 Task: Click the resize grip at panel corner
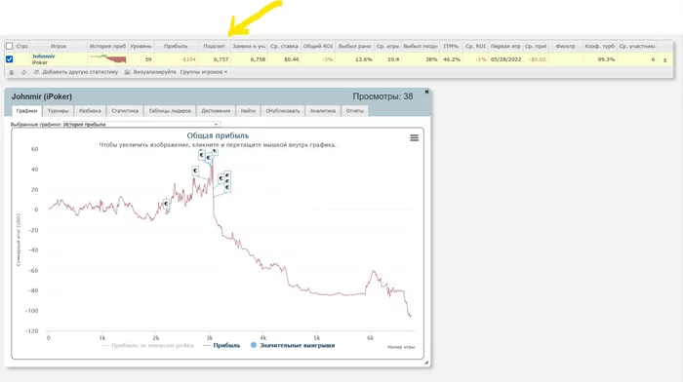coord(426,362)
